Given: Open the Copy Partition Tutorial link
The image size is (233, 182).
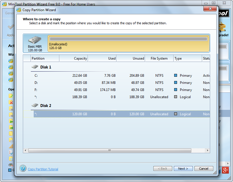Looking at the screenshot, I should [x=43, y=169].
